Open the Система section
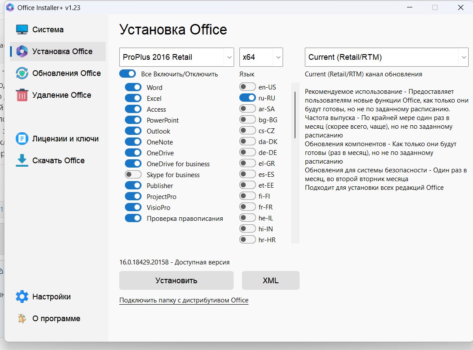 coord(58,30)
